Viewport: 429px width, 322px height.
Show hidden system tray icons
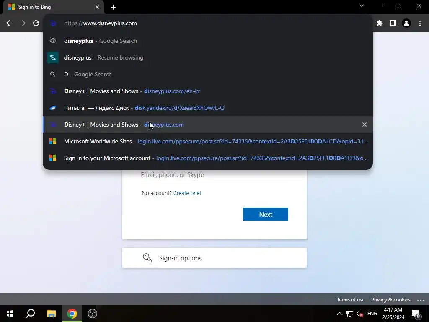(339, 314)
